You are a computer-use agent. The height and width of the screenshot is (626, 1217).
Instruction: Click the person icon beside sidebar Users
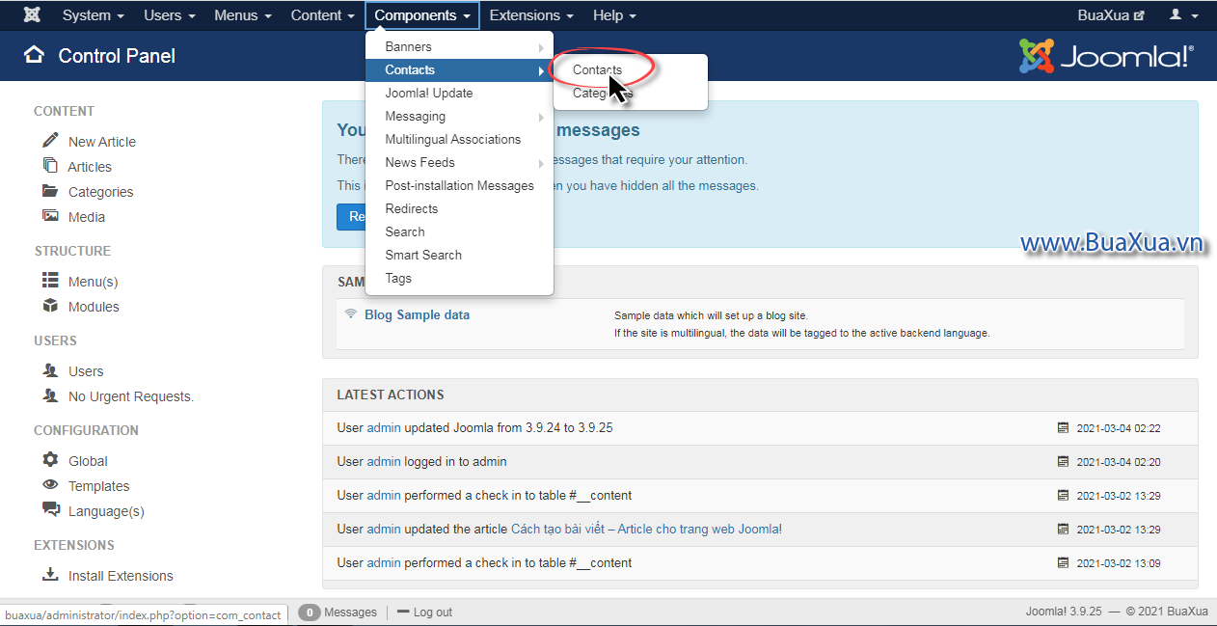[50, 370]
